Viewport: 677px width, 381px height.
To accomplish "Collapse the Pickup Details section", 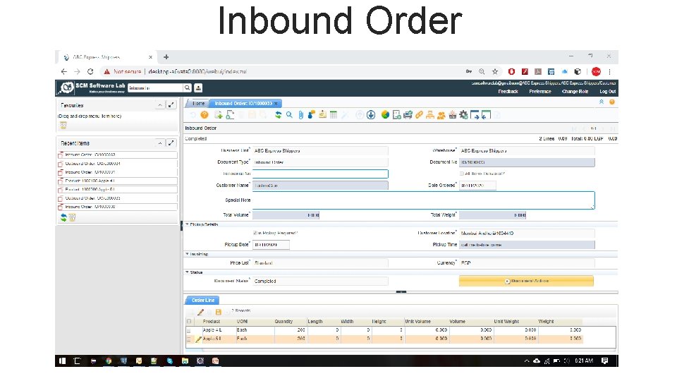I will point(188,224).
